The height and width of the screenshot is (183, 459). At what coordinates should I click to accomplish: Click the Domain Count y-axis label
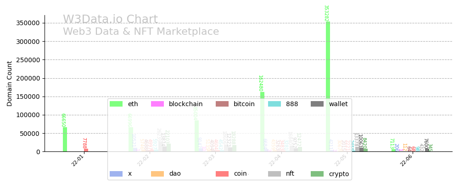(x=10, y=83)
